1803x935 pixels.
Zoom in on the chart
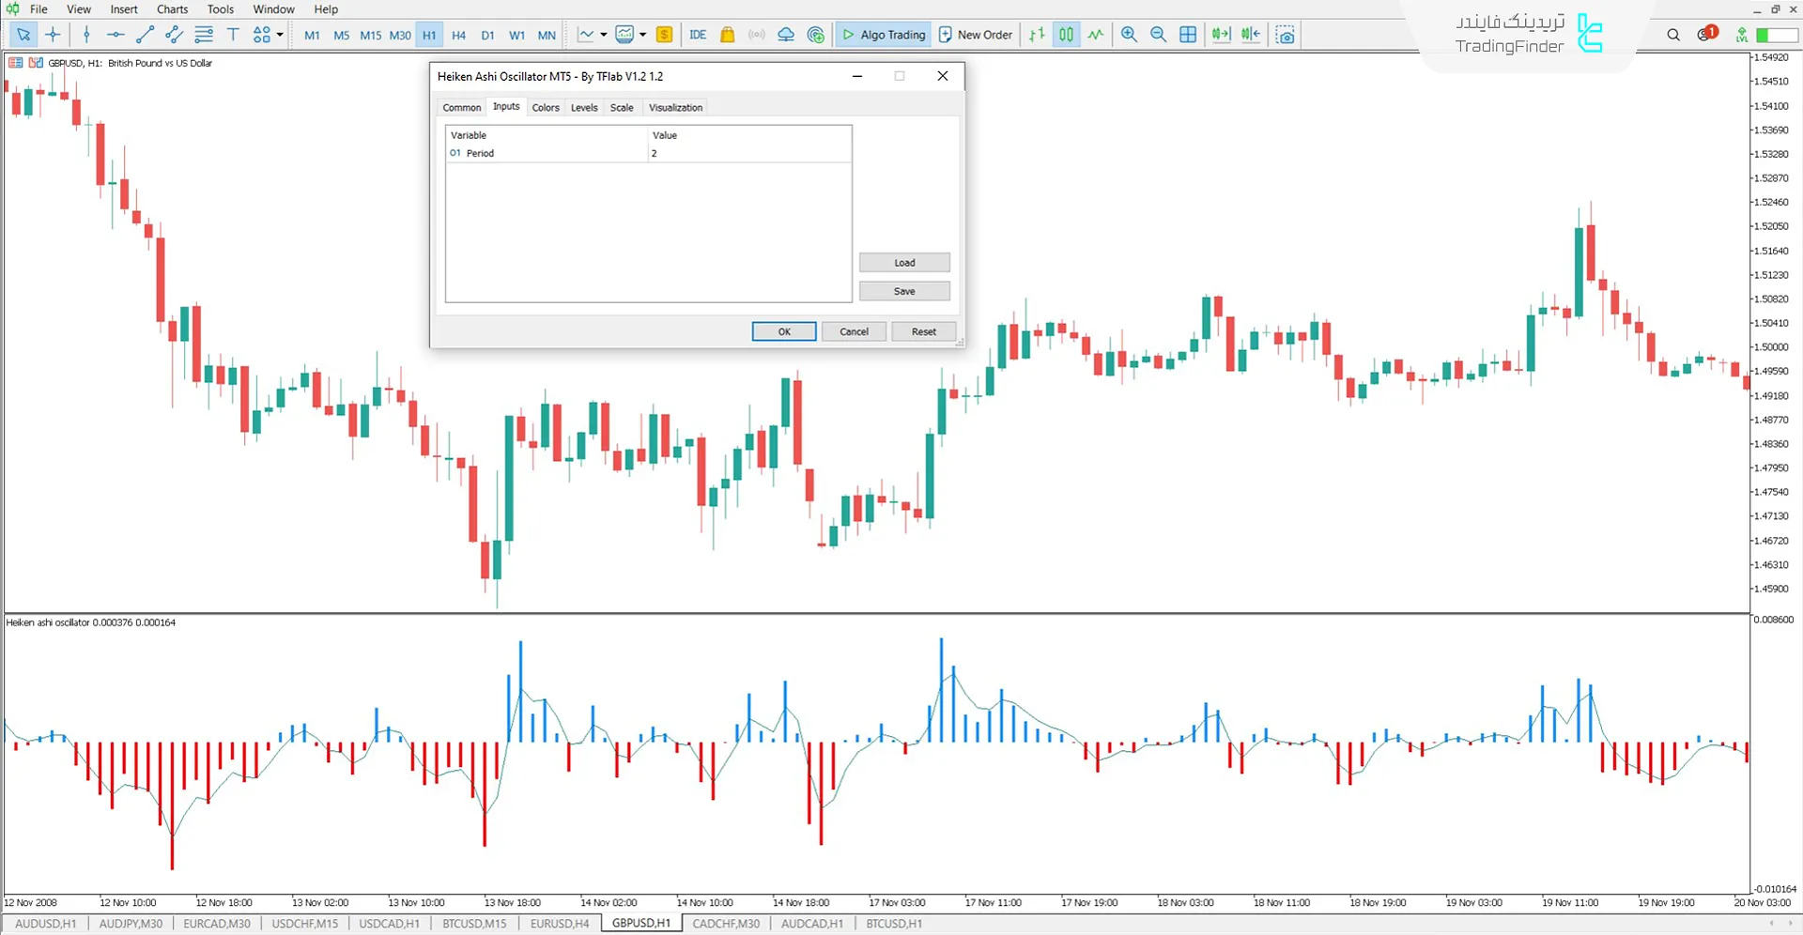(x=1129, y=34)
